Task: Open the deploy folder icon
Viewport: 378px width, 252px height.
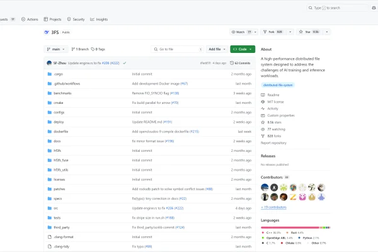Action: click(50, 122)
